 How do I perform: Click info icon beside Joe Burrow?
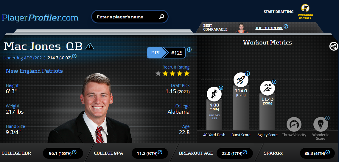tap(286, 26)
